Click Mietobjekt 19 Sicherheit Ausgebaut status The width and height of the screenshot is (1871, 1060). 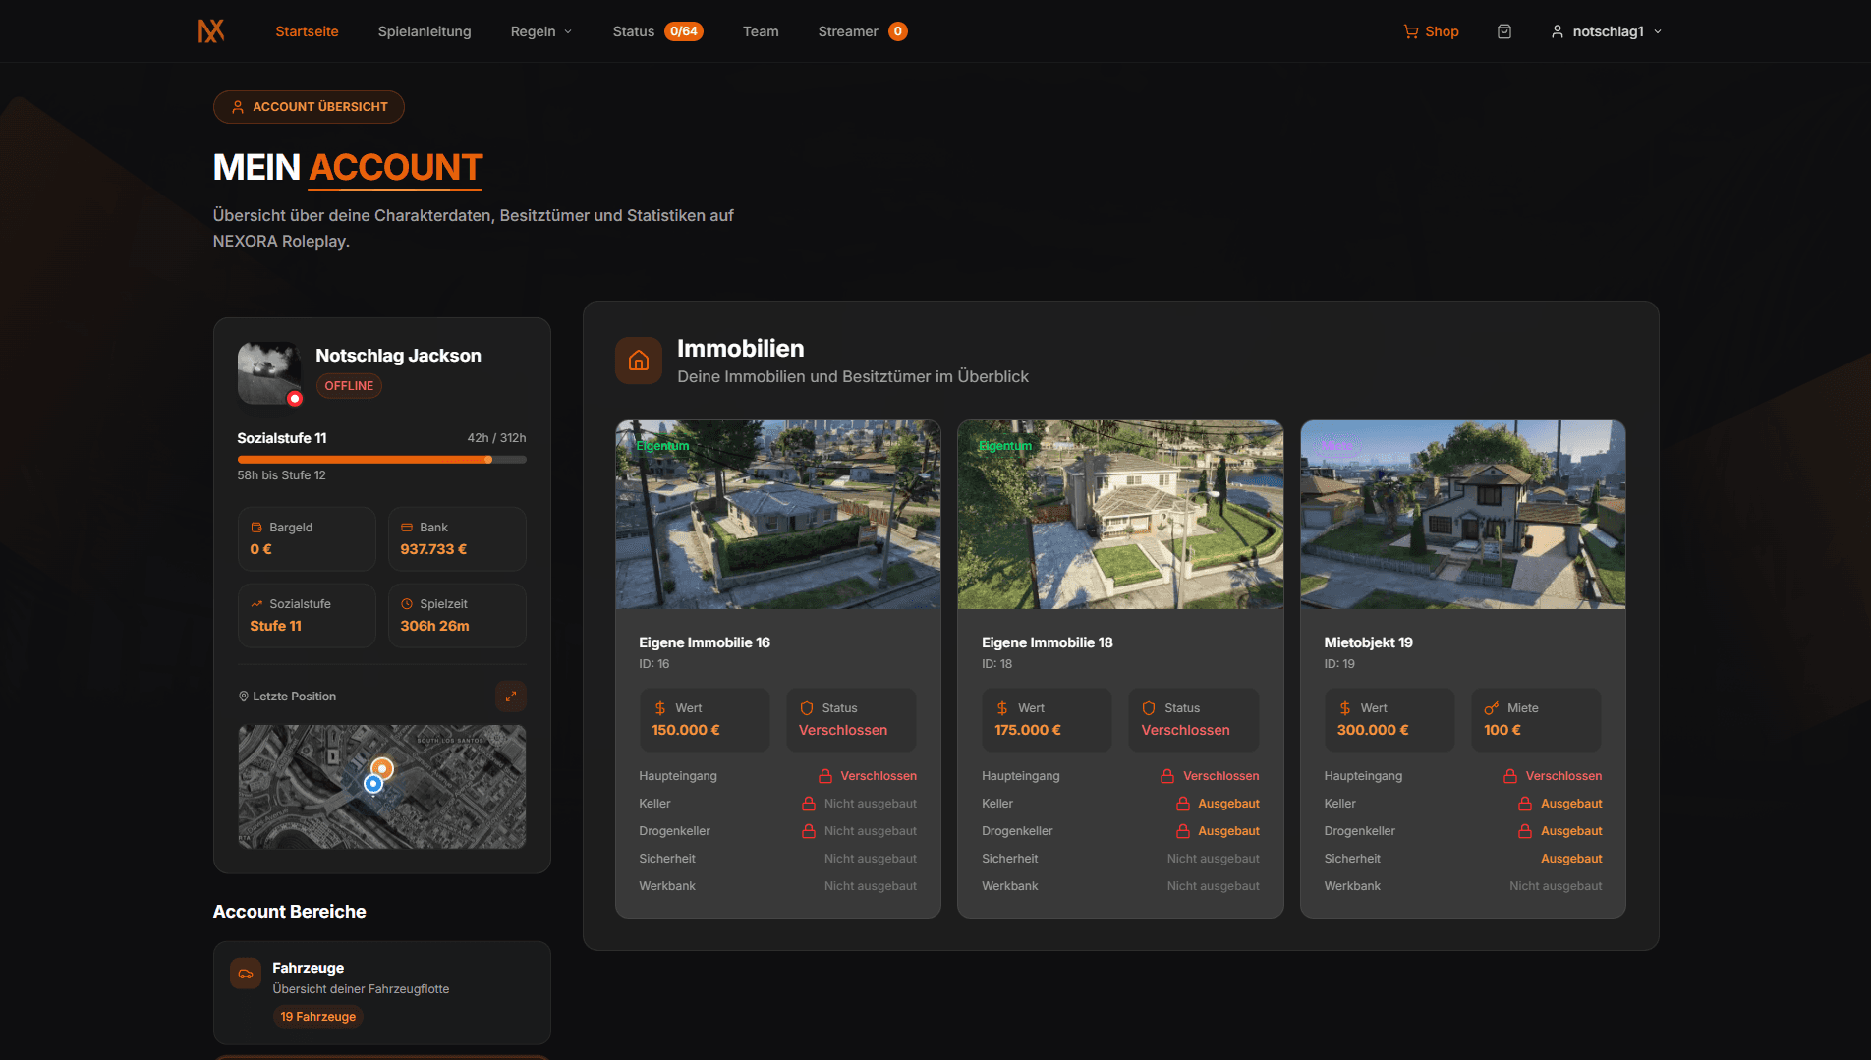click(x=1571, y=859)
